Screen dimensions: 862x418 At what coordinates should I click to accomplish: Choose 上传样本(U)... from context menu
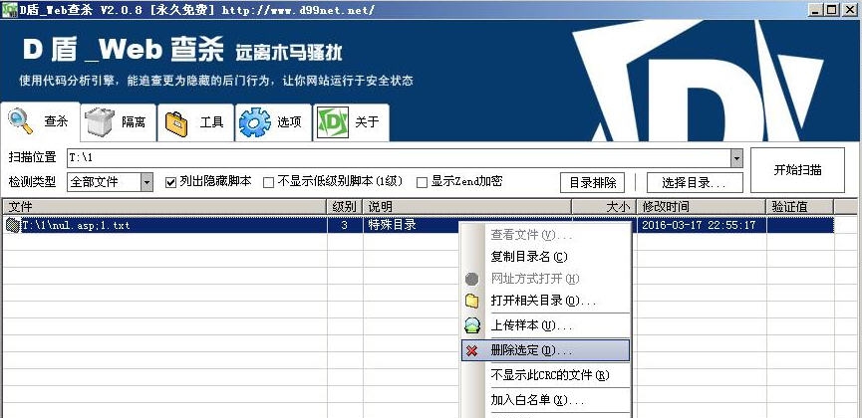tap(545, 326)
